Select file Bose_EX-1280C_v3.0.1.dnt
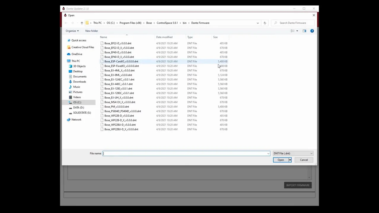 (119, 93)
